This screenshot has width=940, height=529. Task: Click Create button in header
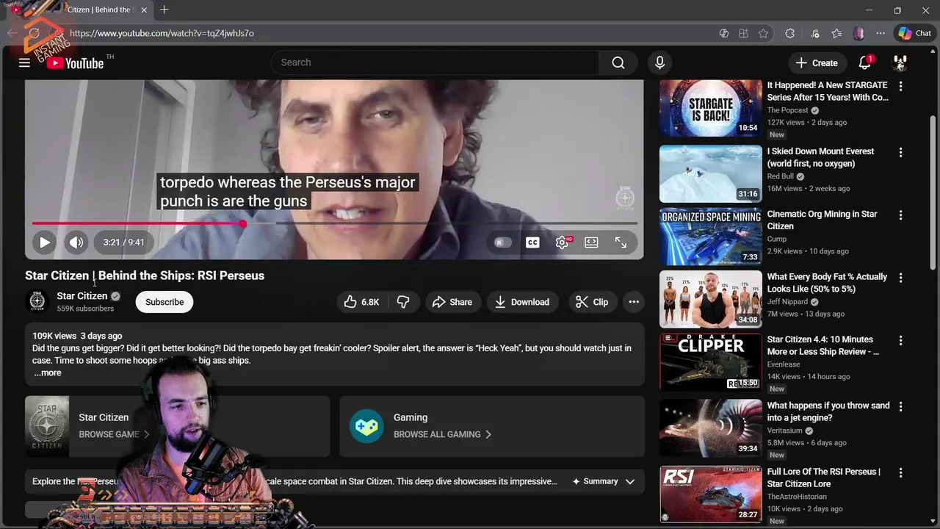817,62
